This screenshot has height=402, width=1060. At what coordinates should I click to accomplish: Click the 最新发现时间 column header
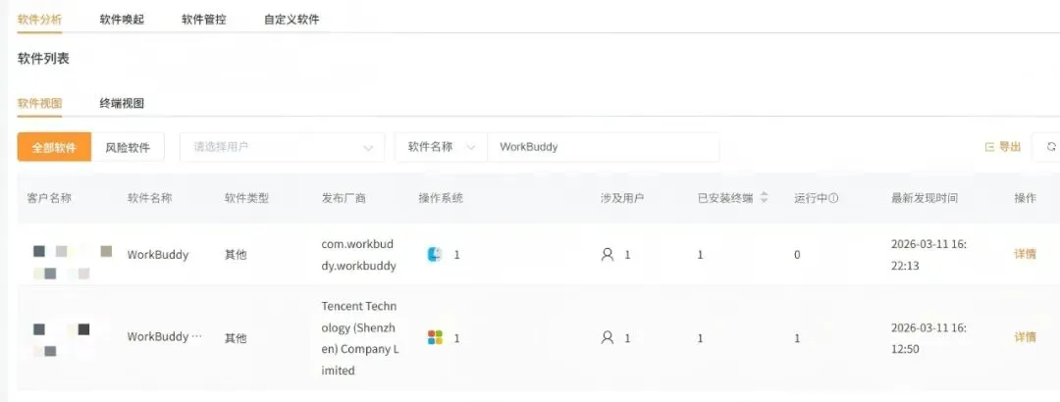click(x=925, y=198)
